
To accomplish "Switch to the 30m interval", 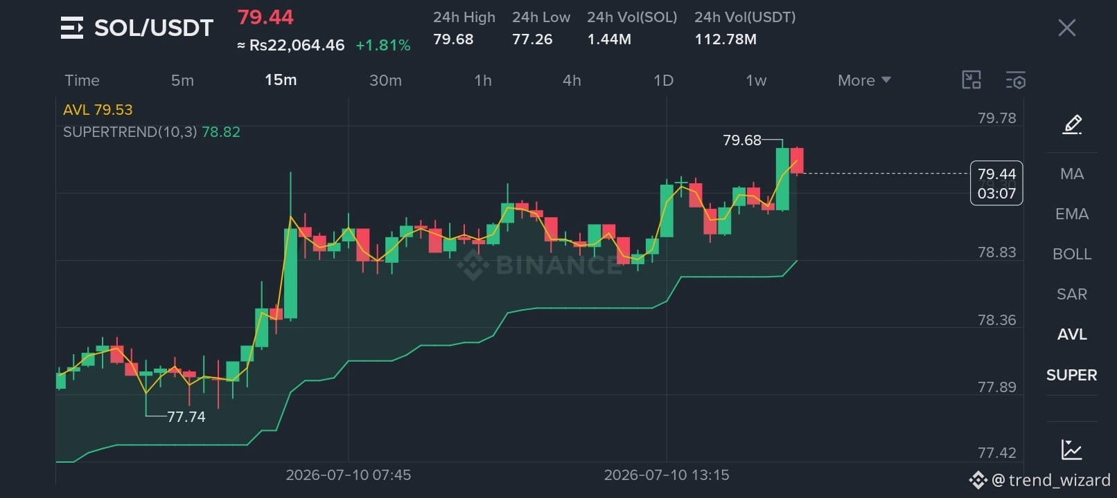I will coord(385,80).
